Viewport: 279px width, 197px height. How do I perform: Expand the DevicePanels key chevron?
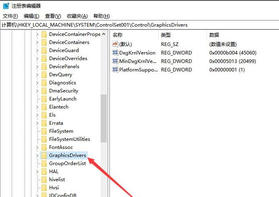37,67
